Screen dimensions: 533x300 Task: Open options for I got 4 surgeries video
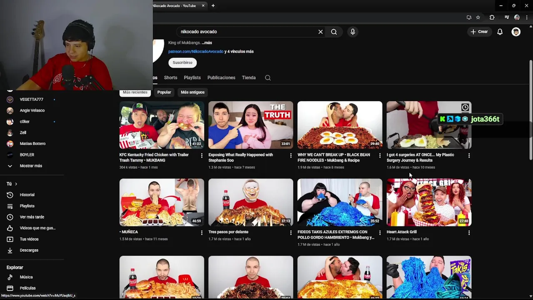point(469,155)
